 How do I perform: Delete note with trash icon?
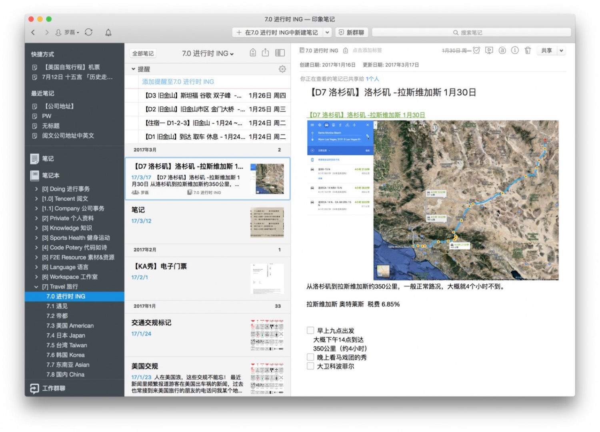(528, 50)
